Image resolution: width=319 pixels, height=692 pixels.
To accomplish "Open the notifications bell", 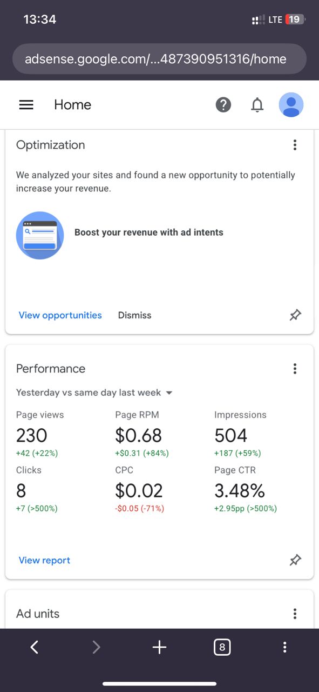I will click(257, 105).
